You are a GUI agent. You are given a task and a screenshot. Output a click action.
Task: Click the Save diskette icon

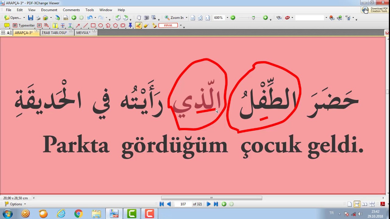(30, 18)
